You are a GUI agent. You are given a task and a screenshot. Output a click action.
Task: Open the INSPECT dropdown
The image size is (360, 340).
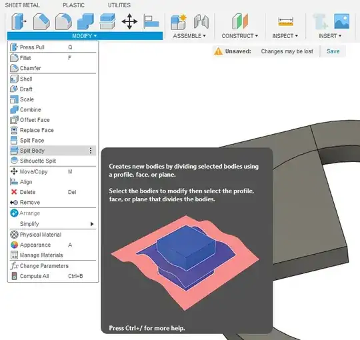pyautogui.click(x=285, y=36)
